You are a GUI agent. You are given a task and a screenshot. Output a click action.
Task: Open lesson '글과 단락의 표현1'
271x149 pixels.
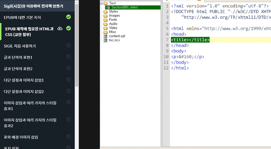point(18,58)
